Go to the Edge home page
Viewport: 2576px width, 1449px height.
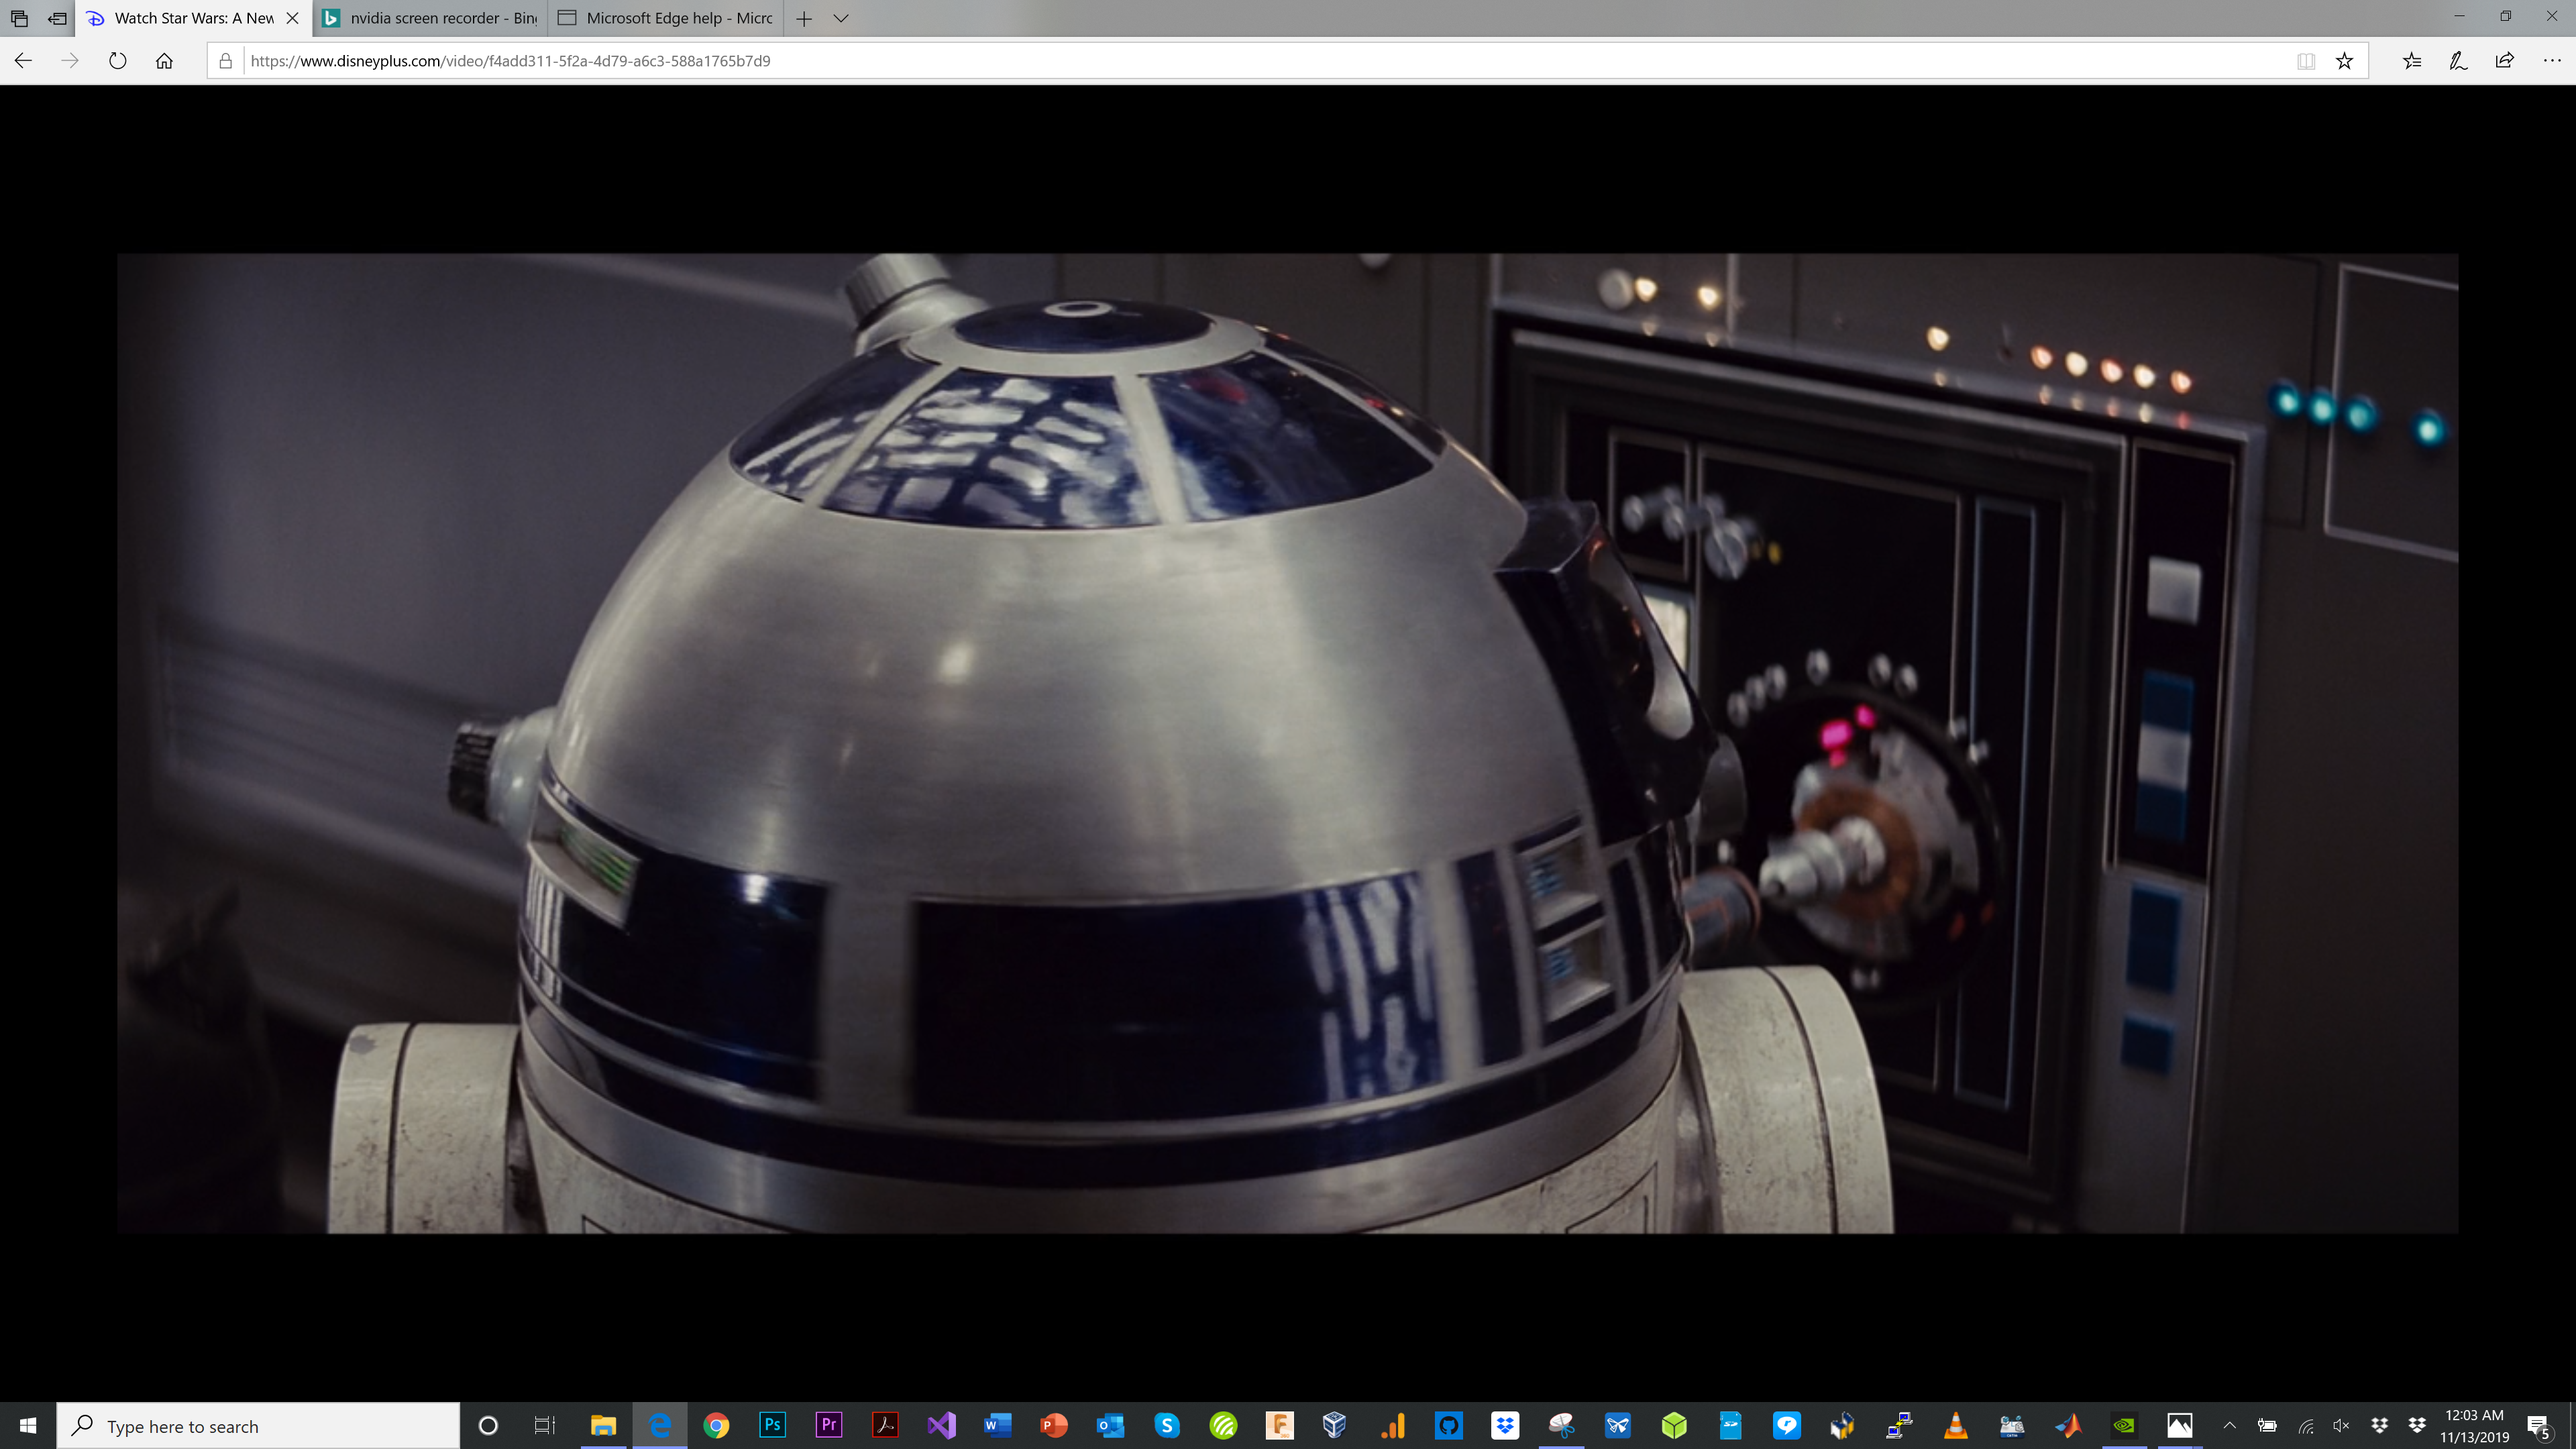tap(165, 61)
